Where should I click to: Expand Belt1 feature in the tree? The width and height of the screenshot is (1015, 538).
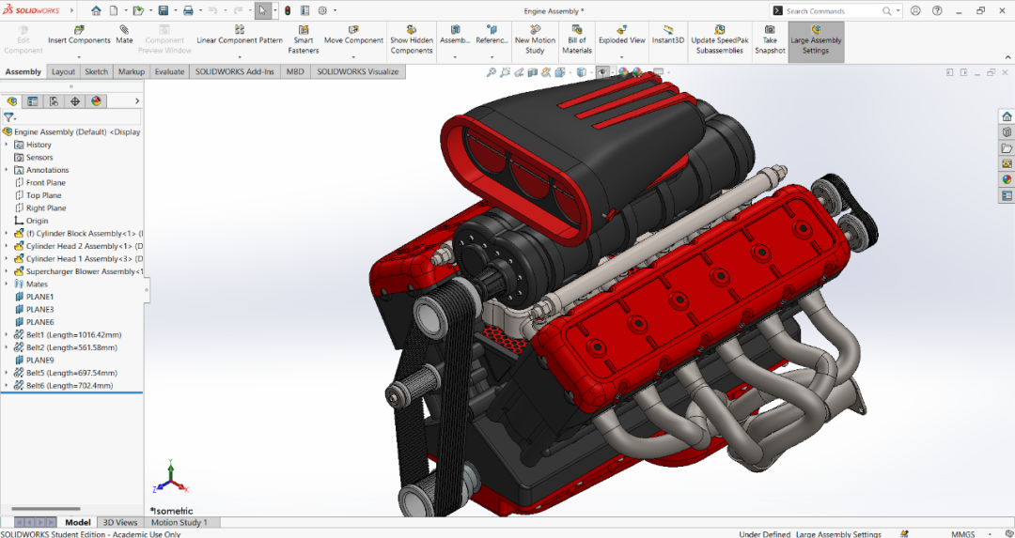7,335
